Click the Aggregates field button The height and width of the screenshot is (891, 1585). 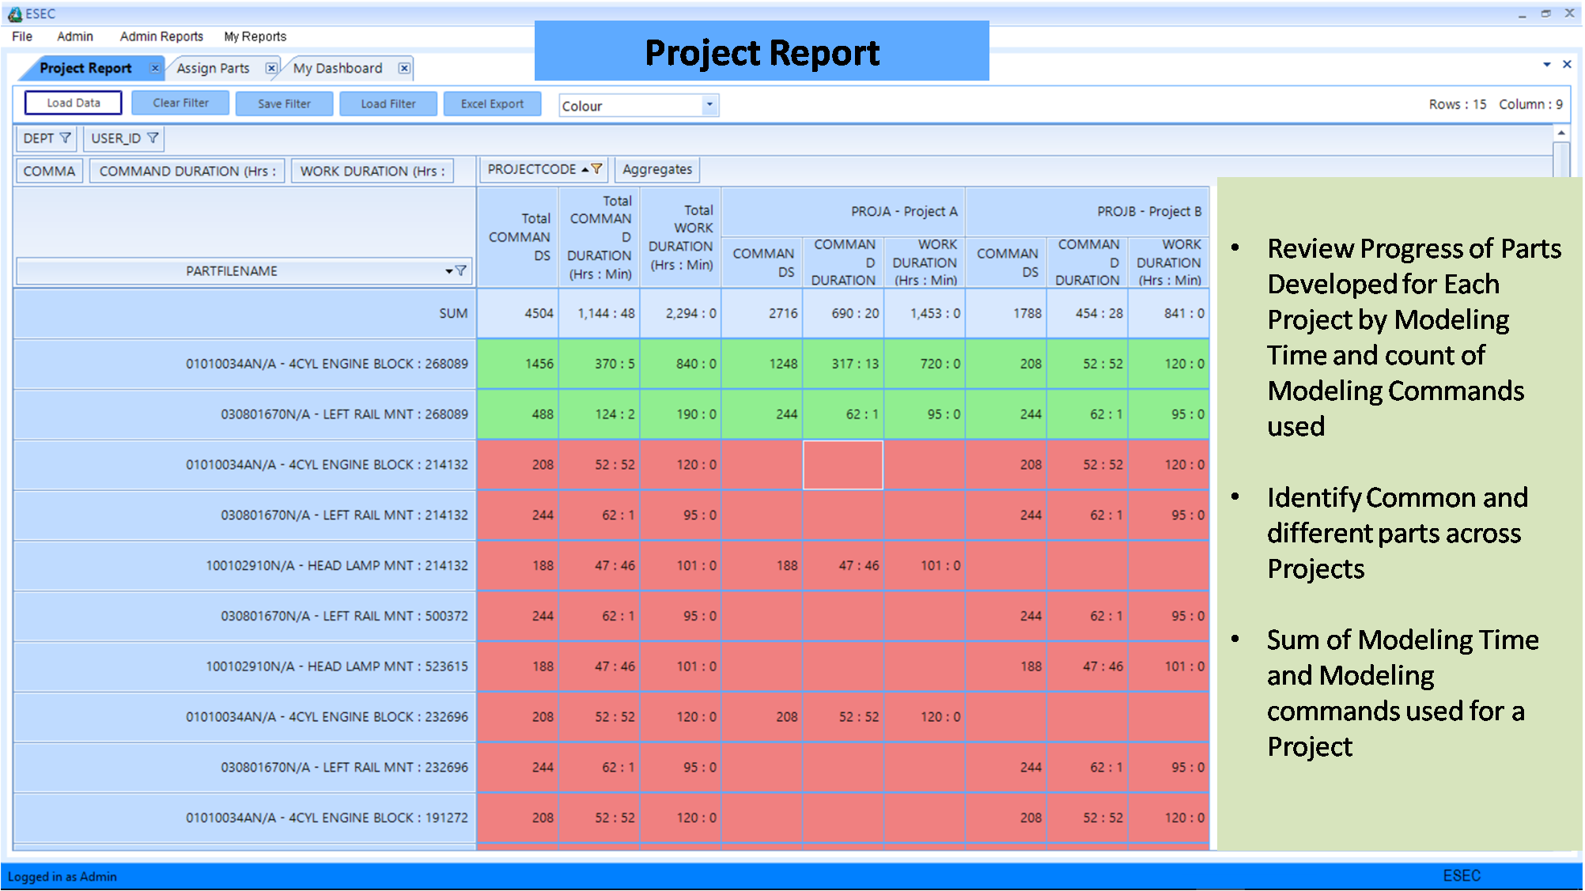tap(657, 169)
